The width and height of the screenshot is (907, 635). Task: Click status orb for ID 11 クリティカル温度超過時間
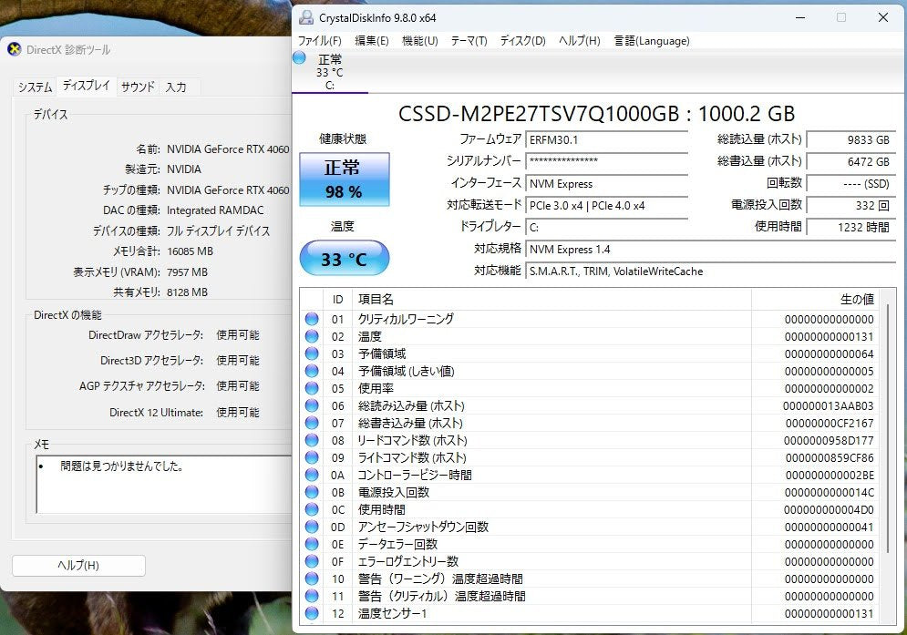point(312,596)
